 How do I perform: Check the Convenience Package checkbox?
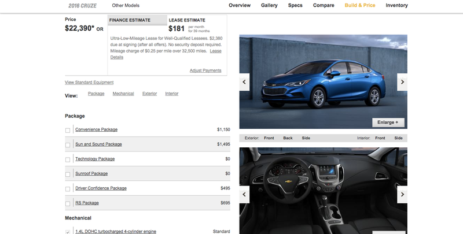click(68, 130)
